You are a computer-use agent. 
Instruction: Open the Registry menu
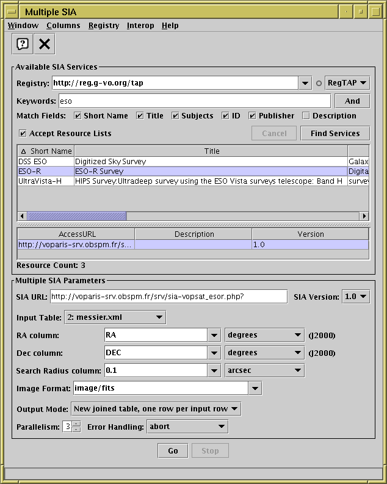tap(103, 26)
